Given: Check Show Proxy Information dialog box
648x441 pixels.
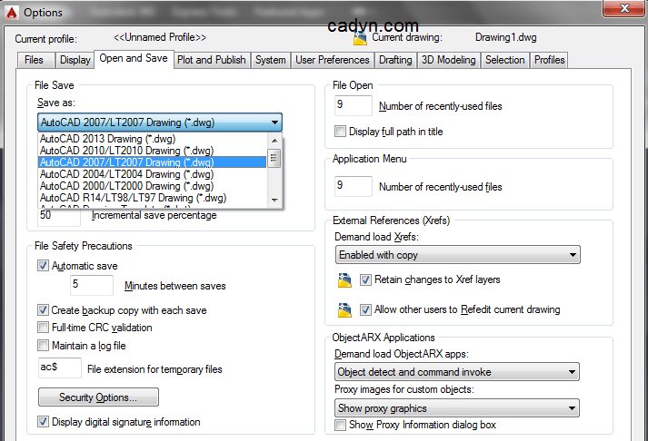Looking at the screenshot, I should (340, 425).
